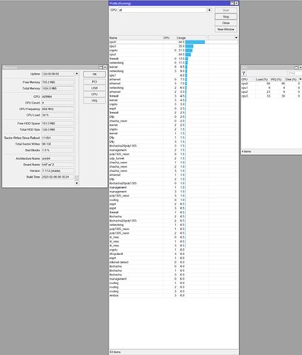Image resolution: width=302 pixels, height=355 pixels.
Task: Open the filter icon in CPU window
Action: [244, 73]
